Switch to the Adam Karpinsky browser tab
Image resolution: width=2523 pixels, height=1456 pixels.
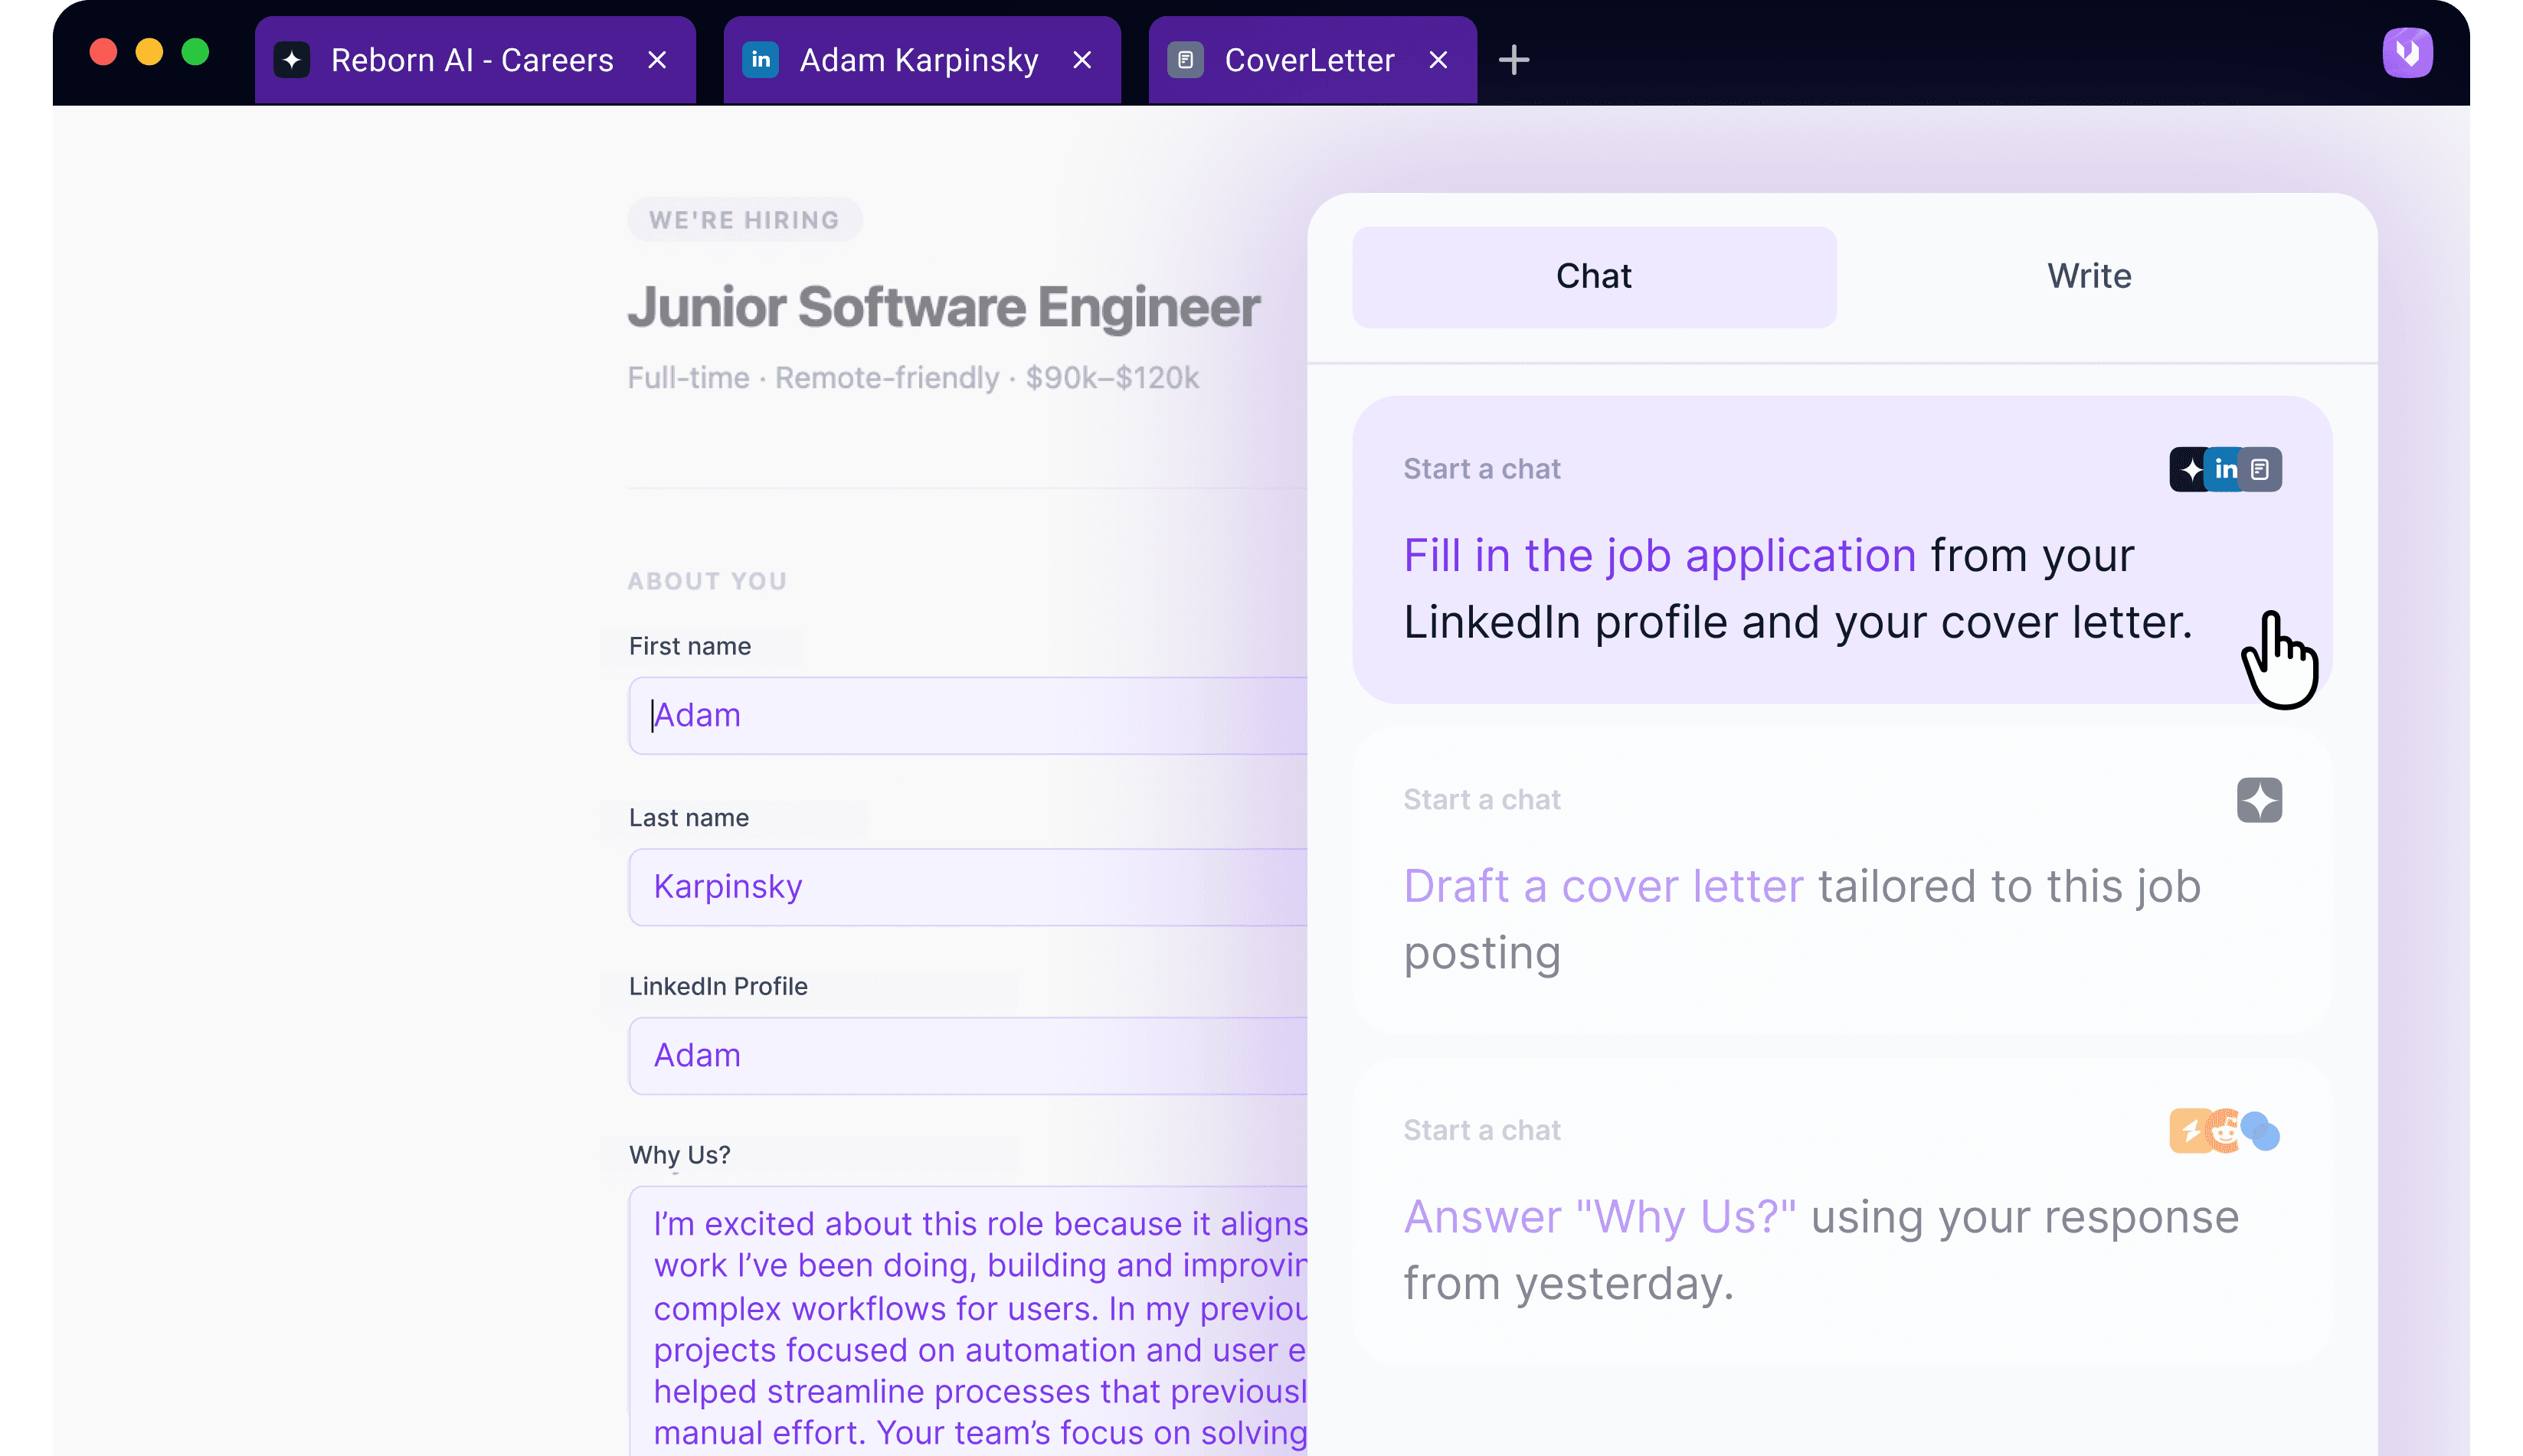coord(918,60)
